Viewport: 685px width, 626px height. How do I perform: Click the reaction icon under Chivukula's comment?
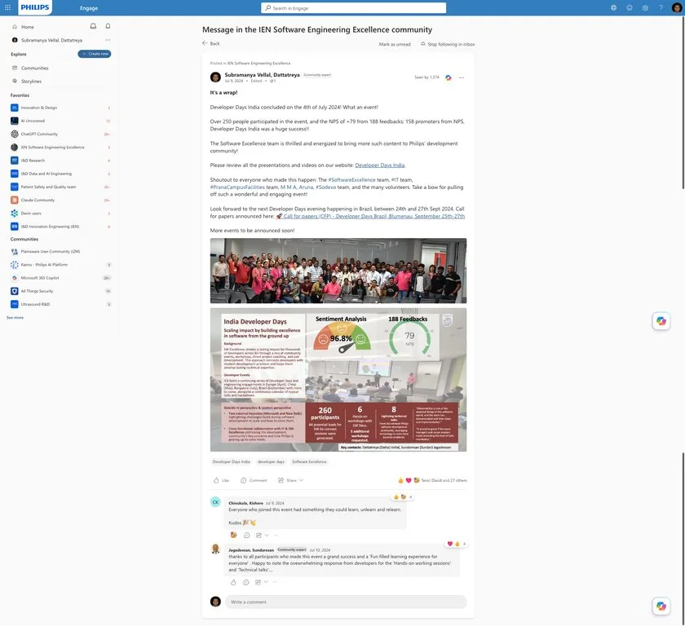(234, 535)
